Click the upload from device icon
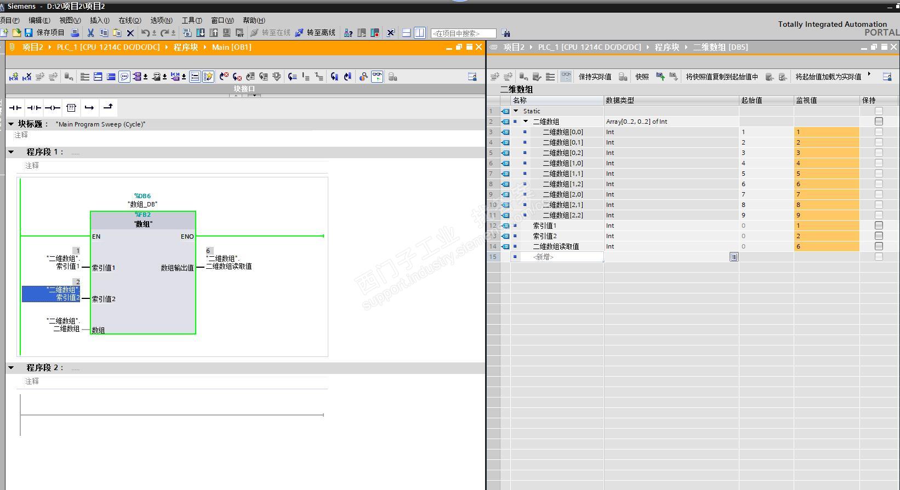The height and width of the screenshot is (490, 900). click(x=214, y=33)
